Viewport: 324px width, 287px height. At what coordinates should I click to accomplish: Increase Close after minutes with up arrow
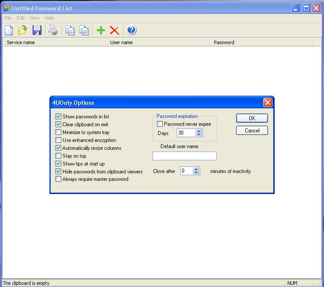[x=196, y=169]
